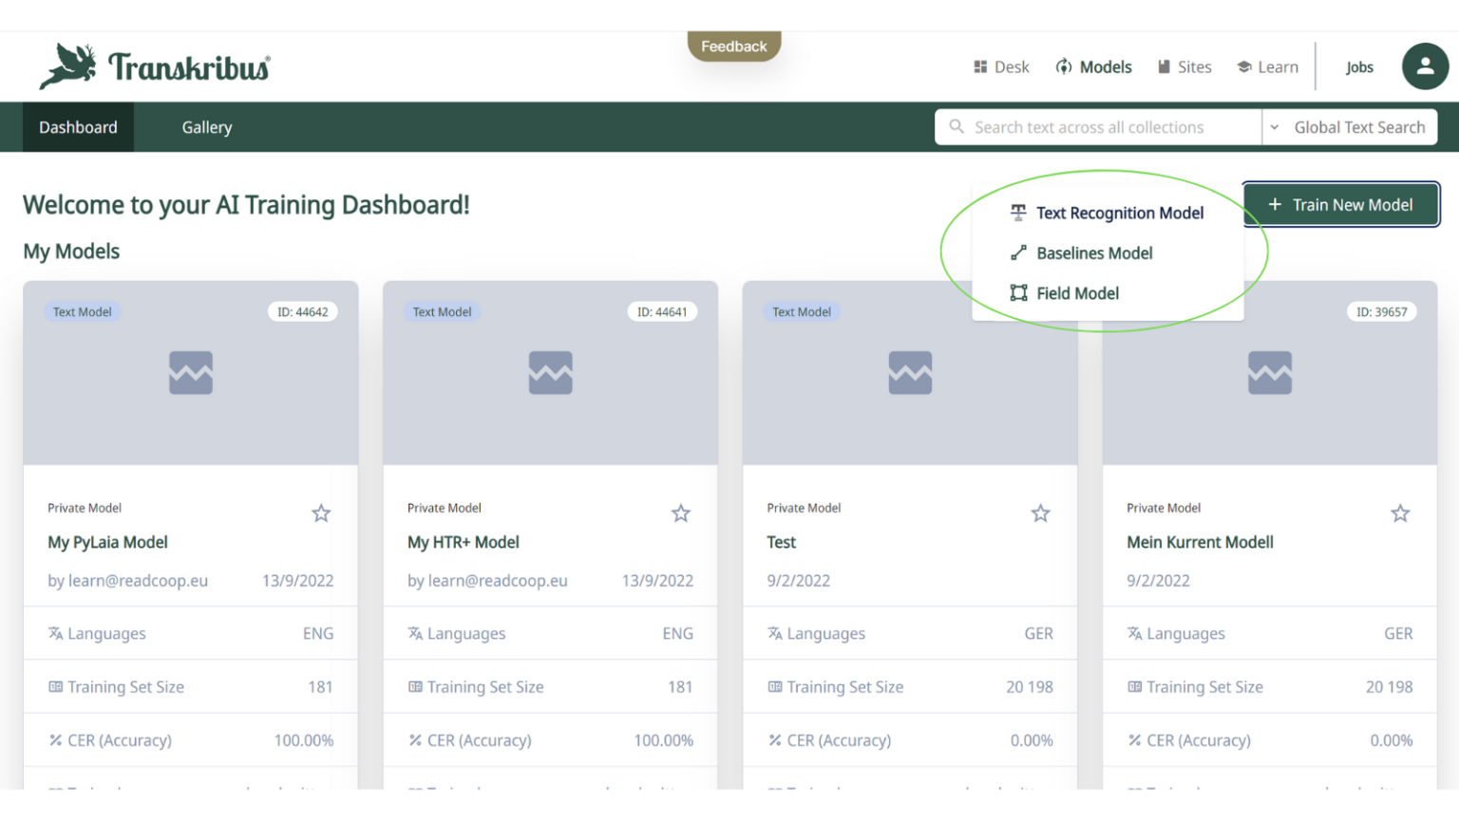Screen dimensions: 1459x820
Task: Click the Baselines Model icon
Action: (1017, 252)
